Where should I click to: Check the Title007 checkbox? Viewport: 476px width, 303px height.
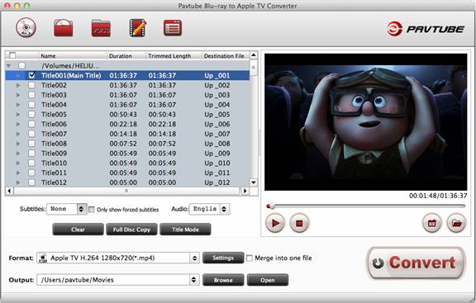point(31,134)
